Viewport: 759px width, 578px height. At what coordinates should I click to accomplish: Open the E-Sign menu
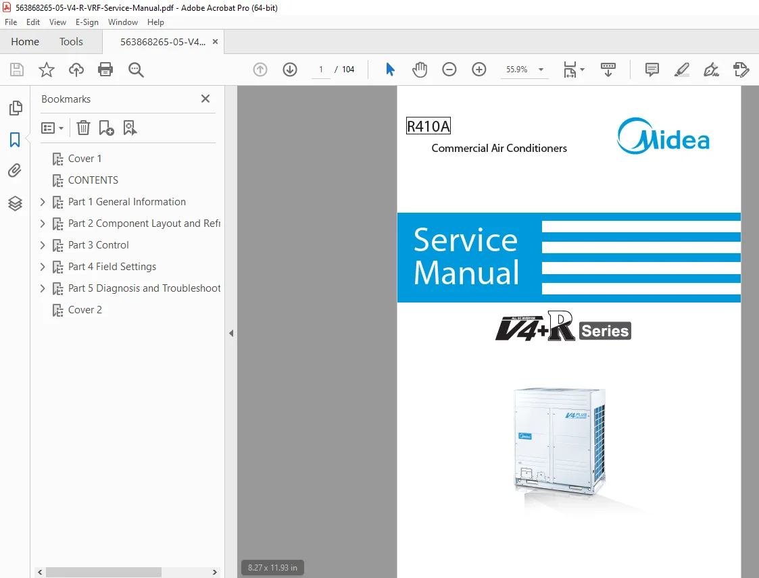[x=87, y=22]
